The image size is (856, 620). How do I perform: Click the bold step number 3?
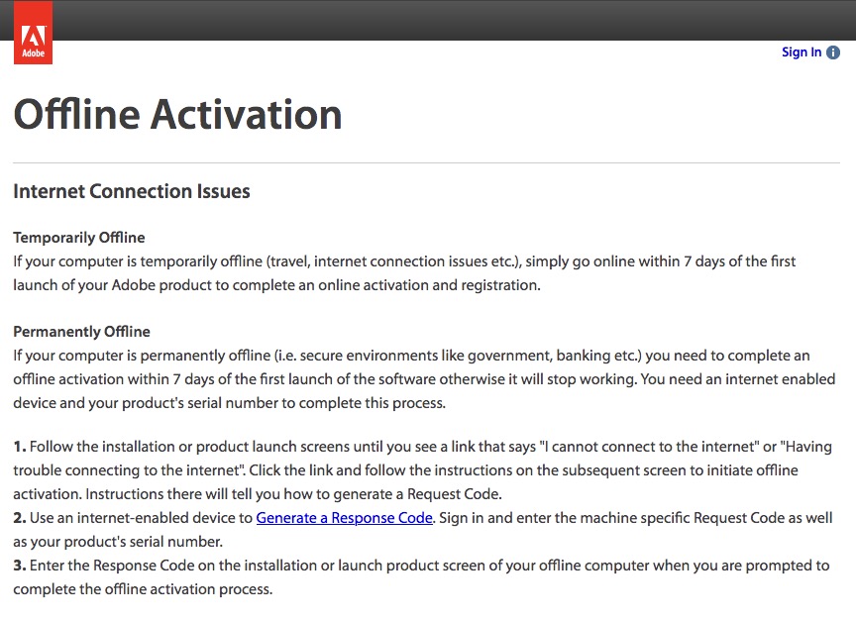pos(20,566)
